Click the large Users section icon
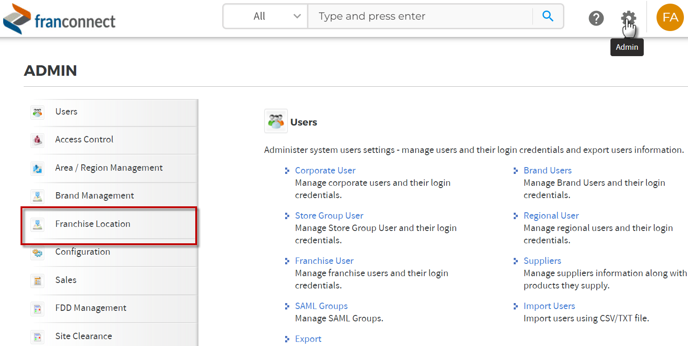688x346 pixels. pos(276,121)
